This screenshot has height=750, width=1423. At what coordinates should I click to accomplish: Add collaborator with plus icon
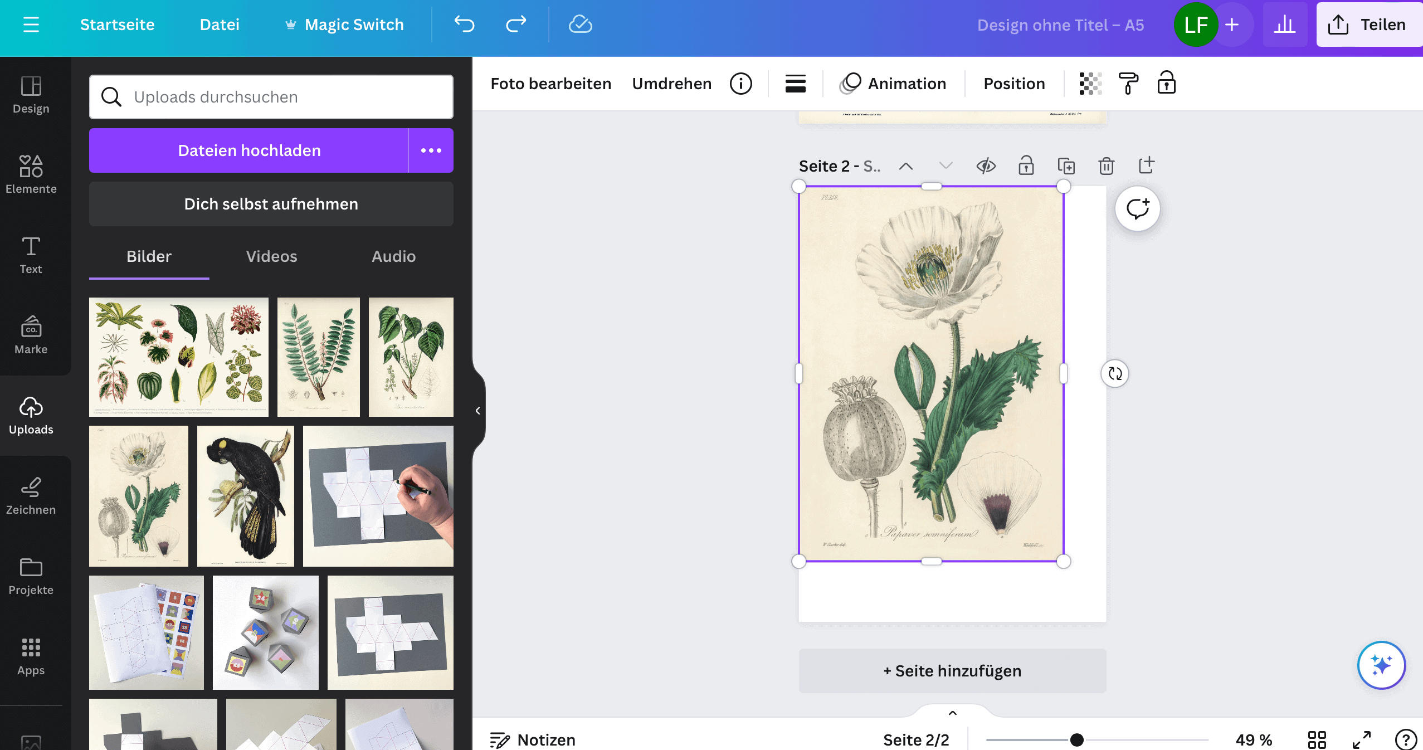pyautogui.click(x=1232, y=25)
